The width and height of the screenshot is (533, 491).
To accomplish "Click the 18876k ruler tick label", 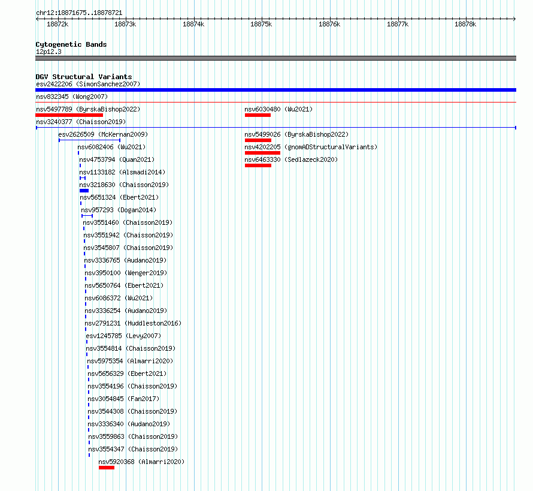I will (329, 24).
